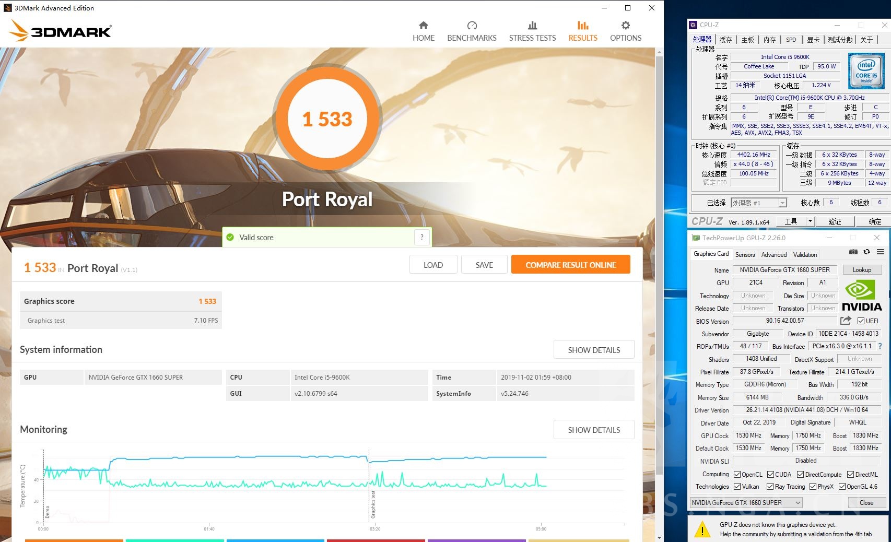
Task: Click the green Valid score checkmark icon
Action: tap(230, 237)
